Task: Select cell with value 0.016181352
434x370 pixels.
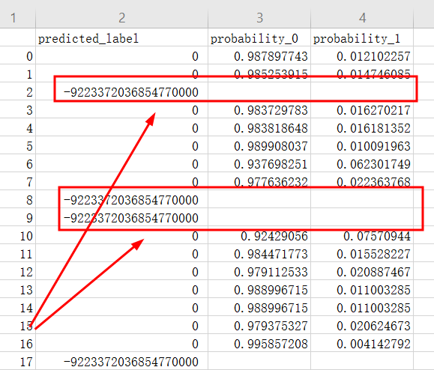Action: click(x=362, y=128)
